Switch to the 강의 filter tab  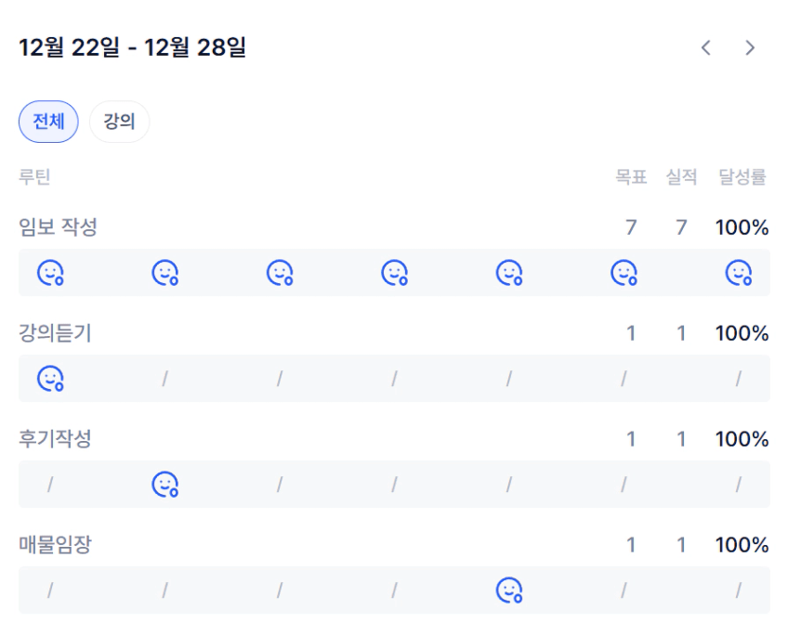[119, 122]
